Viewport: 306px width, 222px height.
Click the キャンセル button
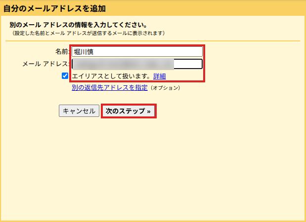(79, 111)
